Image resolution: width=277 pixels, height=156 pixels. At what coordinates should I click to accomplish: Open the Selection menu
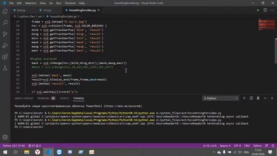[31, 3]
